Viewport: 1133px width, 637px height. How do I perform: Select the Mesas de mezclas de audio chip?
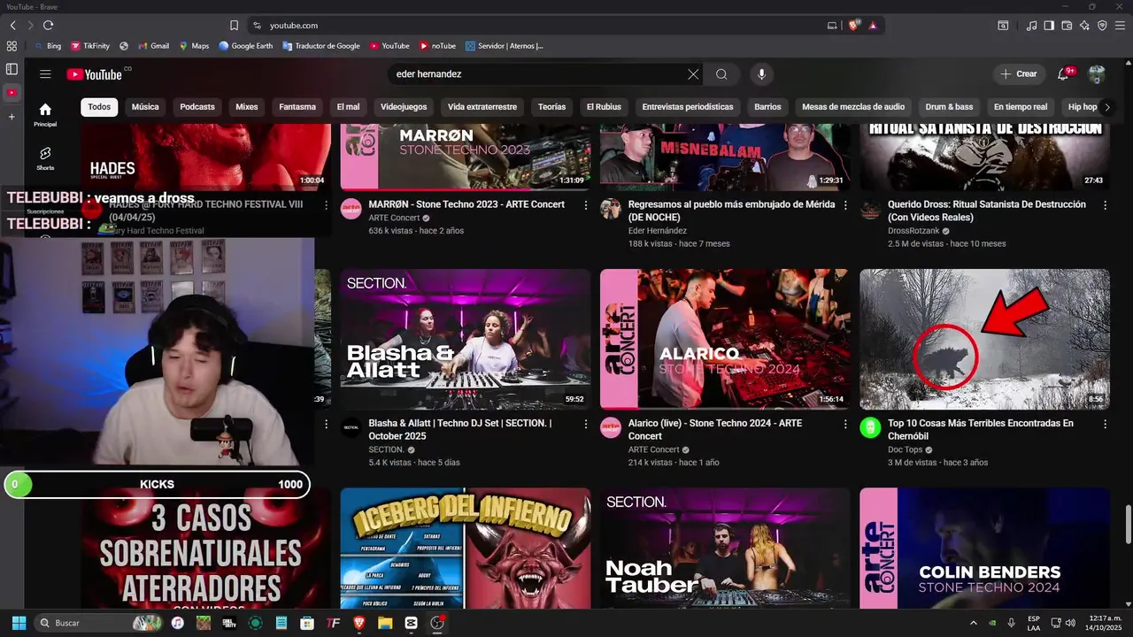(853, 107)
